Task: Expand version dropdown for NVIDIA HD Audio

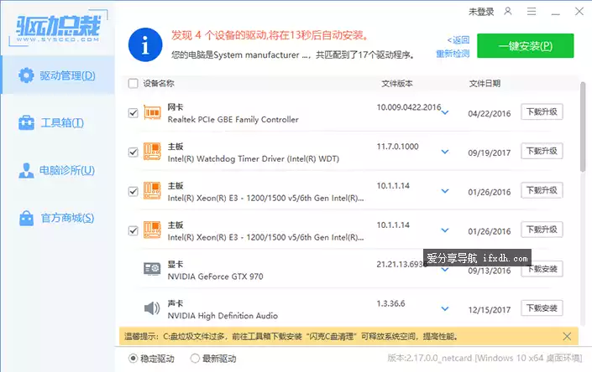Action: pos(445,309)
